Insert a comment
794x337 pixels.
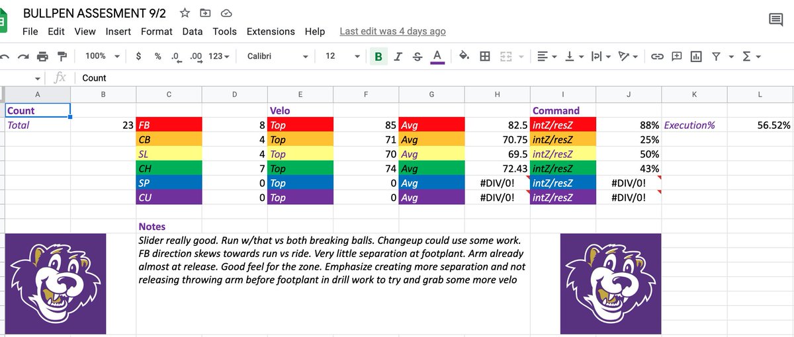(677, 57)
